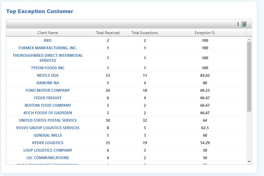The height and width of the screenshot is (176, 264).
Task: Select NESTLE USA total exceptions 11
Action: click(145, 75)
